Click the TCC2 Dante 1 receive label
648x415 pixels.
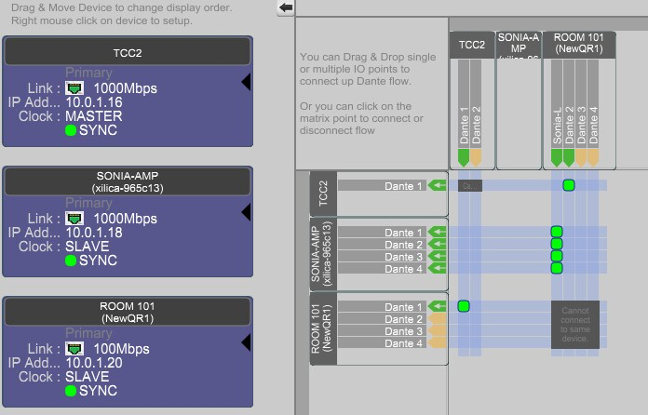(383, 186)
